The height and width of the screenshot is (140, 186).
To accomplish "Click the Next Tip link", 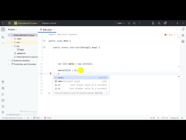I will 98,93.
